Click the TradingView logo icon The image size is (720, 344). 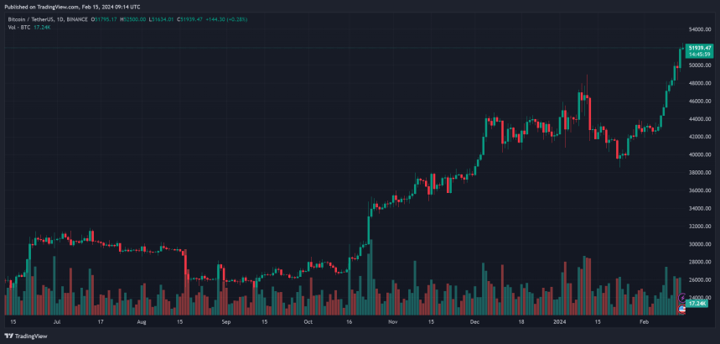[x=9, y=336]
